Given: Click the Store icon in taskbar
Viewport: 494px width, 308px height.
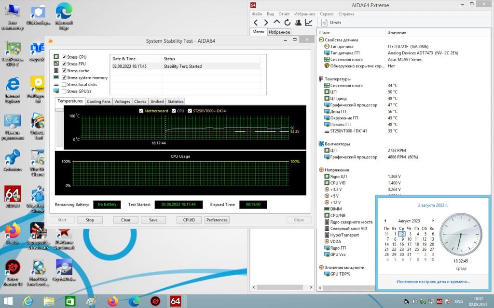Looking at the screenshot, I should [70, 301].
